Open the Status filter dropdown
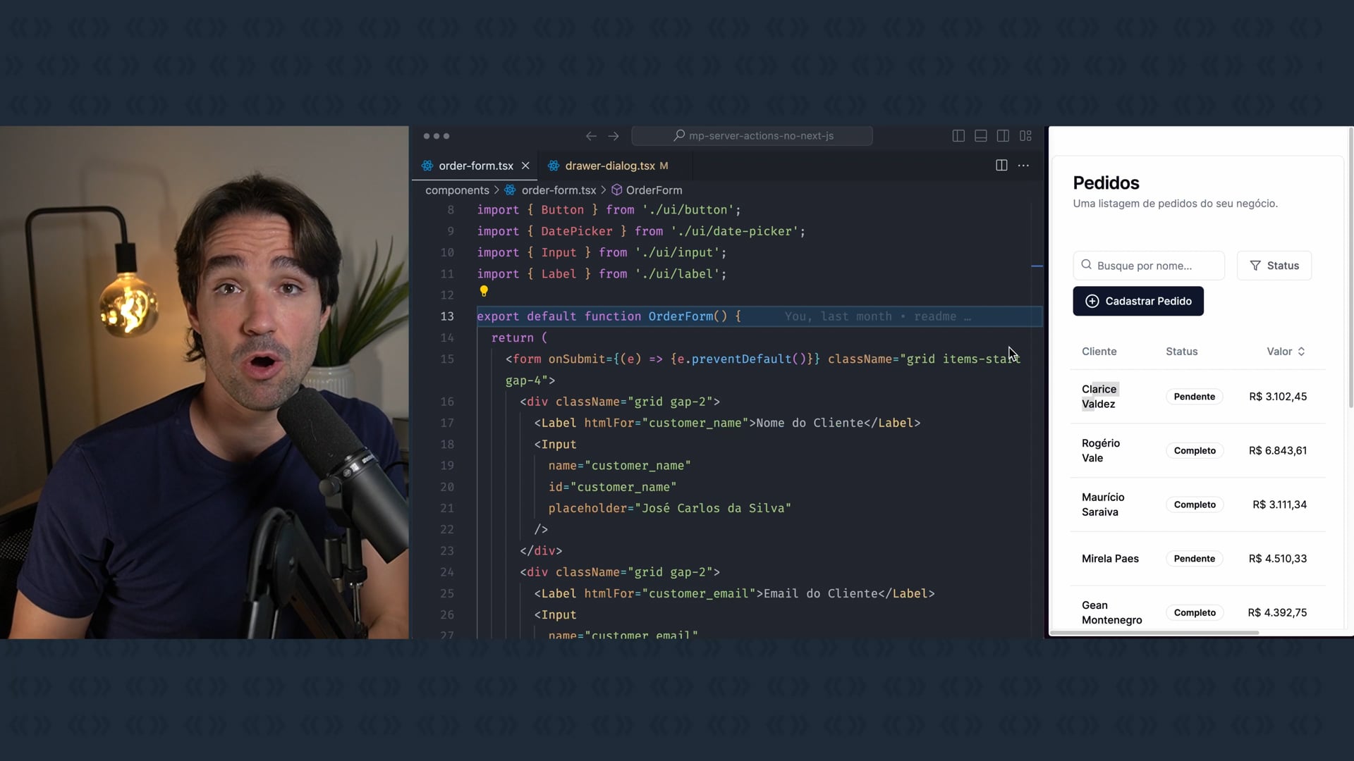Viewport: 1354px width, 761px height. tap(1274, 266)
